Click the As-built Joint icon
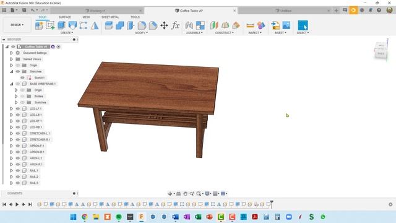 point(200,25)
